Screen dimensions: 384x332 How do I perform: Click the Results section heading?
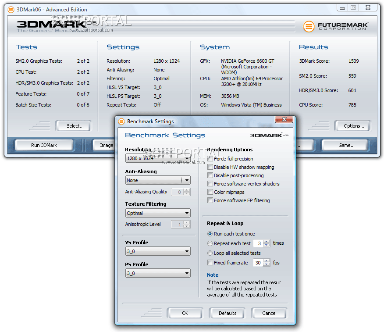coord(313,47)
